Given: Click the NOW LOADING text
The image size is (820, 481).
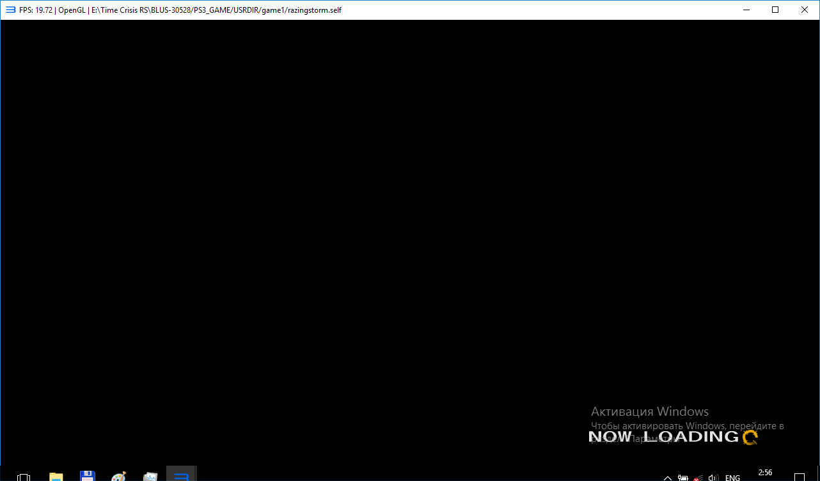Looking at the screenshot, I should pyautogui.click(x=664, y=437).
